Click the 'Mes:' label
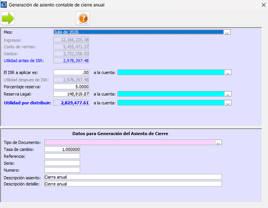Image resolution: width=268 pixels, height=208 pixels. pyautogui.click(x=8, y=32)
